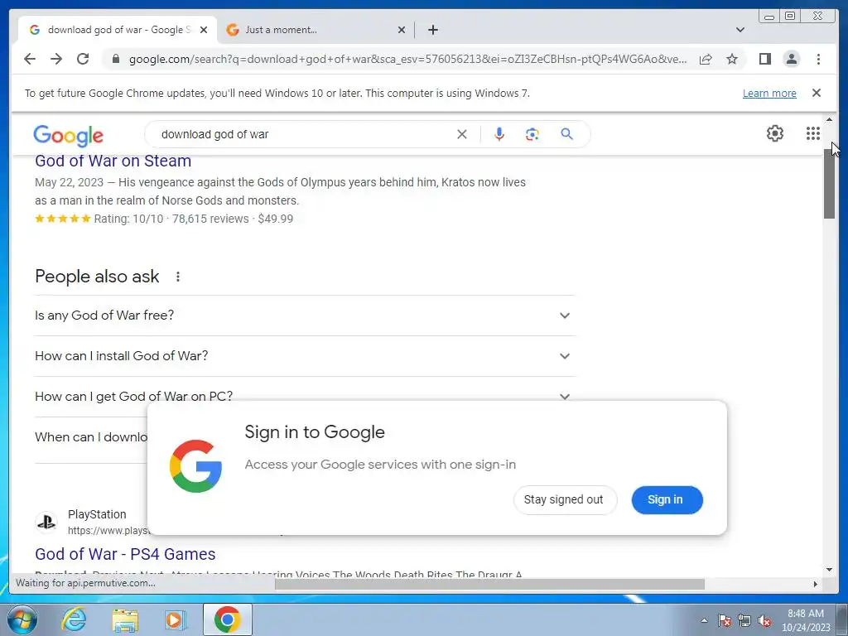This screenshot has width=848, height=636.
Task: Expand 'How can I install God of War?'
Action: click(305, 356)
